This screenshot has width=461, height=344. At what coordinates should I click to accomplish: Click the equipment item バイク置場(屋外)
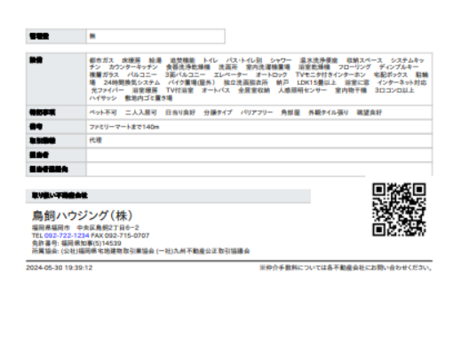click(x=192, y=82)
